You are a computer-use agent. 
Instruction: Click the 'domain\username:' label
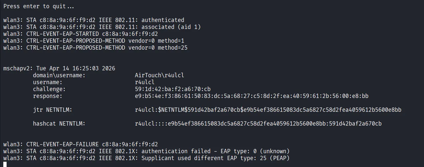(x=59, y=75)
